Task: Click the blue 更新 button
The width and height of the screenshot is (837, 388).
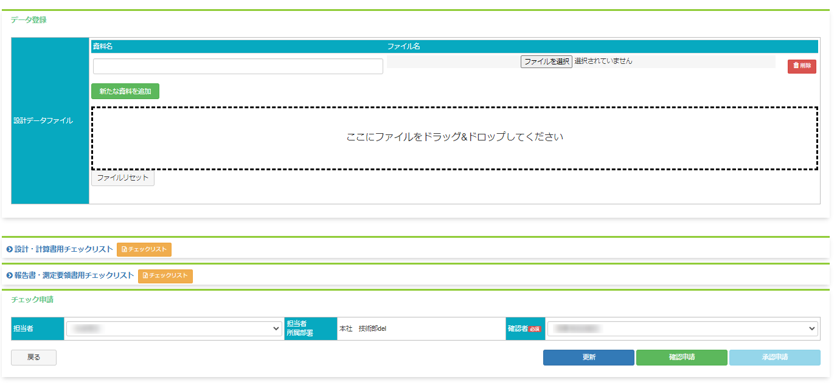Action: 588,358
